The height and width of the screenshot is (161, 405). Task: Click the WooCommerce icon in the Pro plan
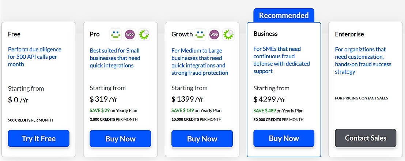130,35
